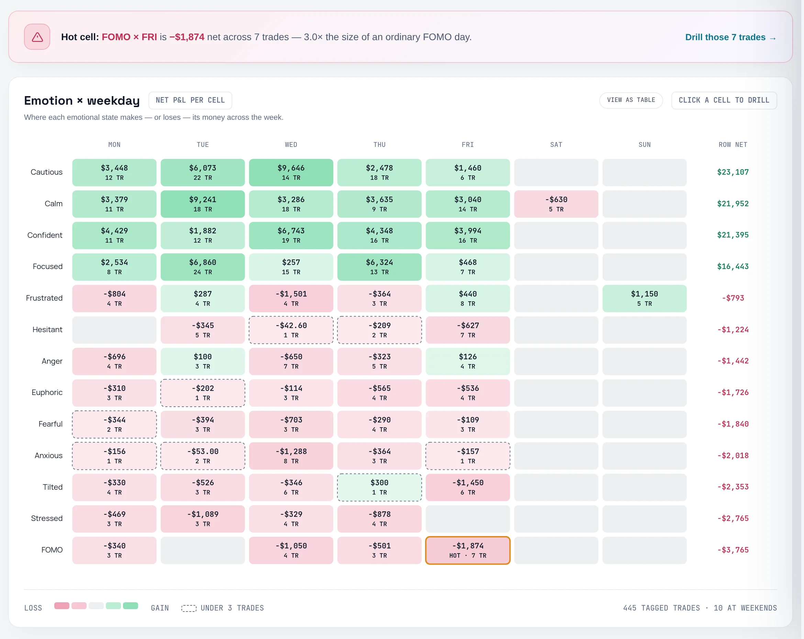The width and height of the screenshot is (804, 639).
Task: Open the Euphoric Tuesday cell -$202
Action: pyautogui.click(x=202, y=393)
